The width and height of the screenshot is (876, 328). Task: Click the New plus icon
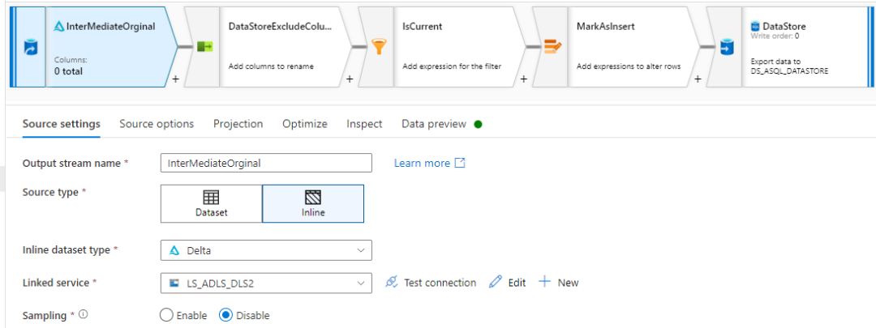[x=545, y=282]
